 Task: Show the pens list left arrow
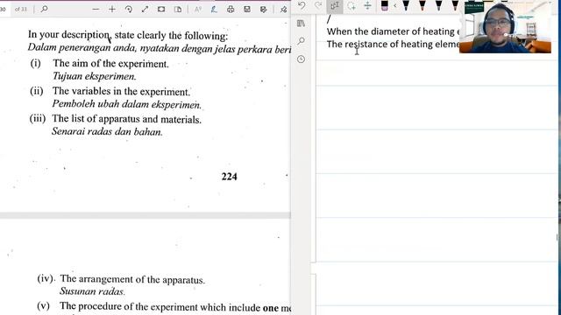(395, 5)
